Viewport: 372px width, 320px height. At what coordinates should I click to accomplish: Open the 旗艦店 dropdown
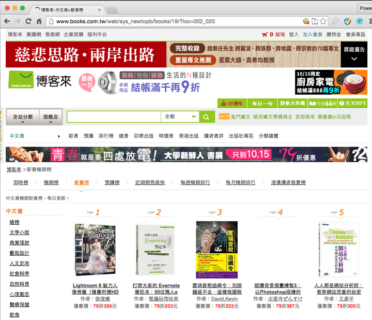[x=51, y=117]
